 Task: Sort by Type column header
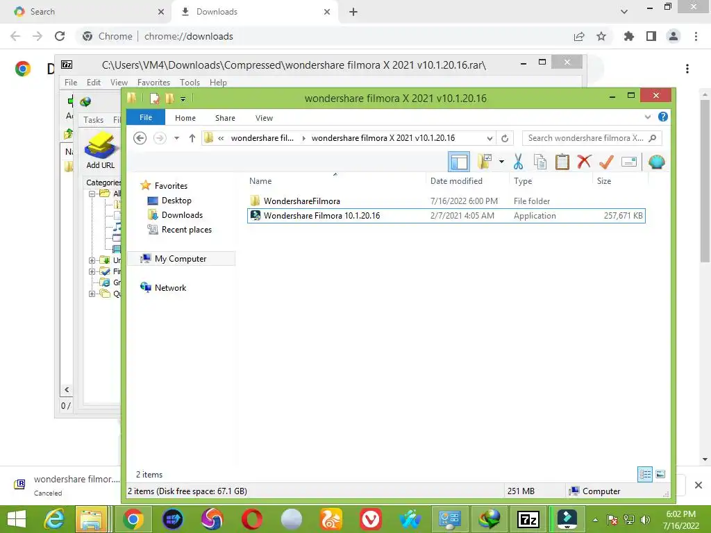(x=523, y=181)
